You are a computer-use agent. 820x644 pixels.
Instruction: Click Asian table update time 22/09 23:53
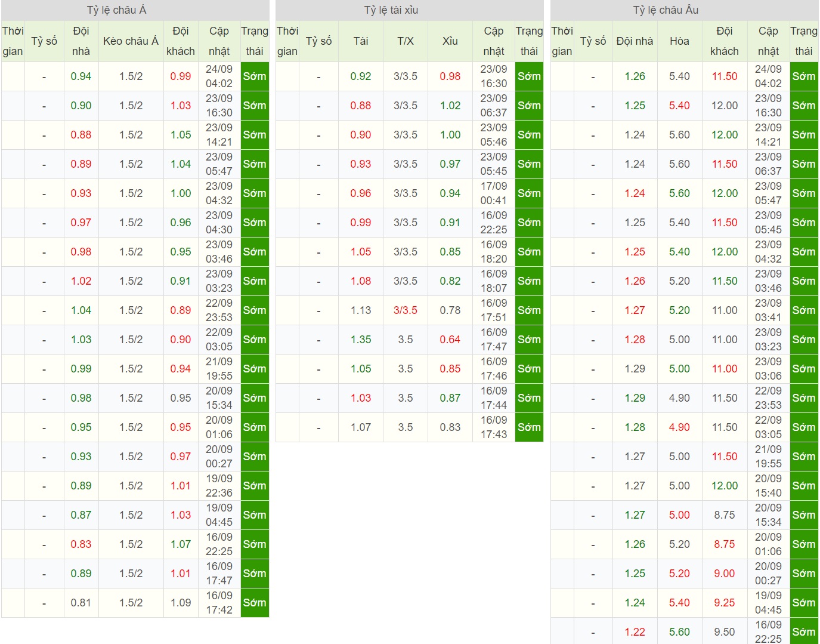pos(219,310)
